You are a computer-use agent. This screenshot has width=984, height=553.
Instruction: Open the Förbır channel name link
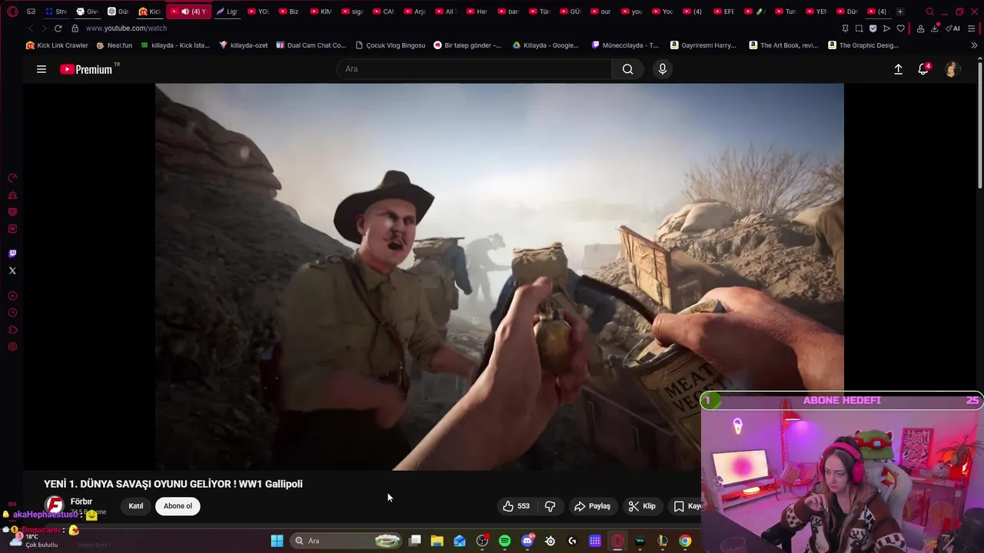point(81,502)
